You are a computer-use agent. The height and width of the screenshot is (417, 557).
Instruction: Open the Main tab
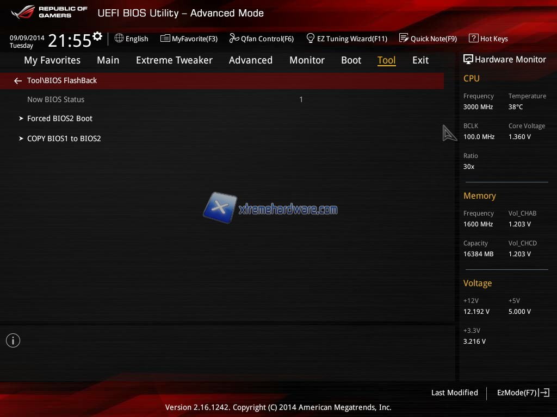(108, 60)
